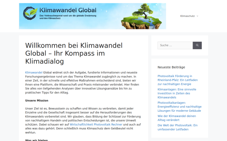The height and width of the screenshot is (141, 227).
Task: Click the Unsere Mission subheading
Action: click(x=37, y=100)
